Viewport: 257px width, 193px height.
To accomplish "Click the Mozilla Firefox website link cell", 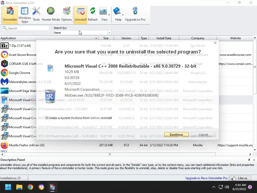I will 235,145.
